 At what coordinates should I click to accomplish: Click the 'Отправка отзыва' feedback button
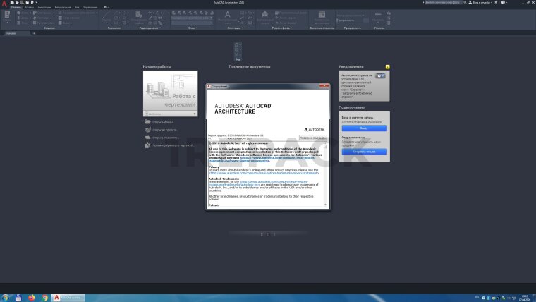[363, 152]
